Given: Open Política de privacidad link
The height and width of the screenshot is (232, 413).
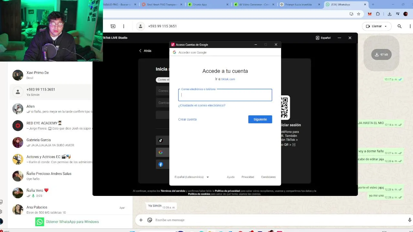Looking at the screenshot, I should 227,191.
